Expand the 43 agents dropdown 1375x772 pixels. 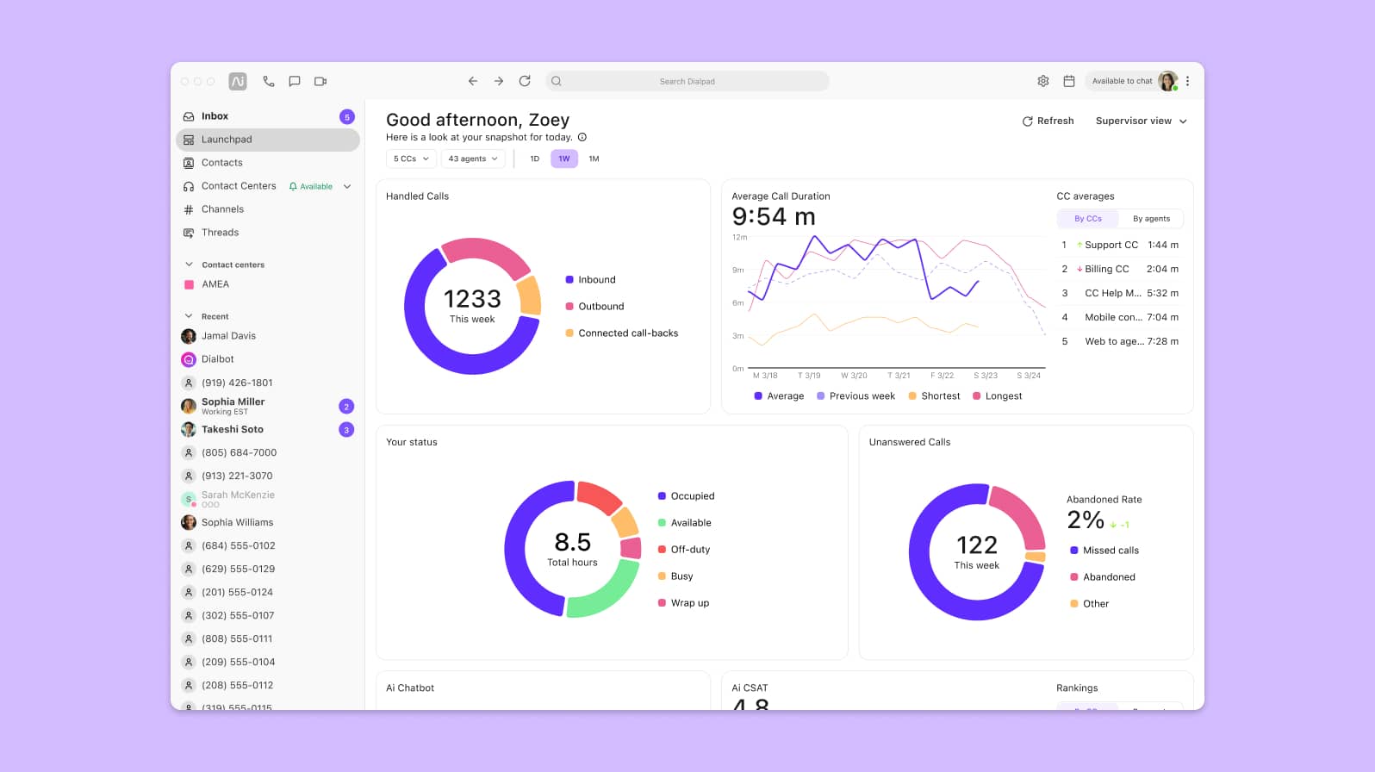[473, 159]
